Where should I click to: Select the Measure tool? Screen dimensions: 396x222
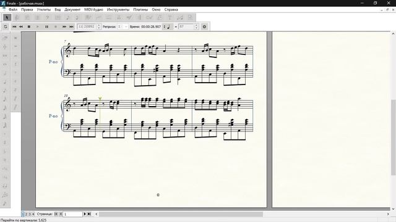click(x=58, y=17)
